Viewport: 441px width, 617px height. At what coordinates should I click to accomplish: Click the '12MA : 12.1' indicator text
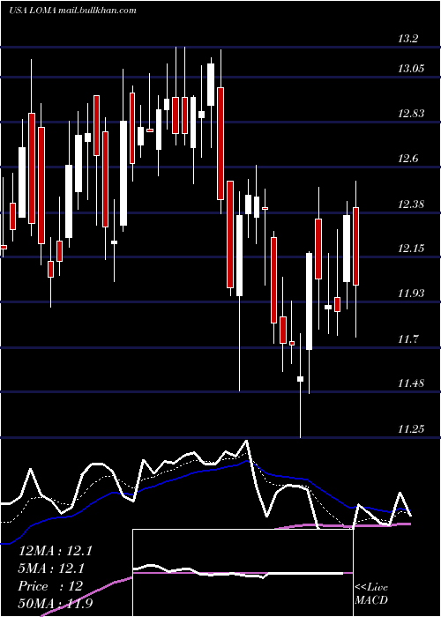point(56,551)
